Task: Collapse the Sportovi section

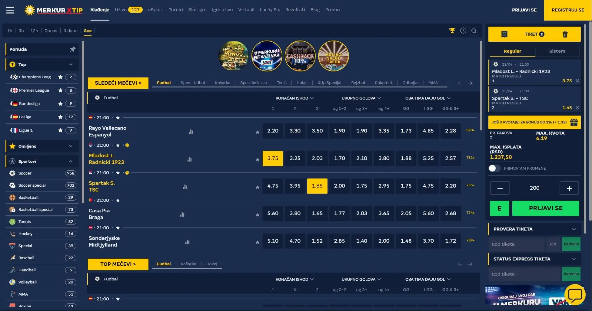Action: point(71,161)
